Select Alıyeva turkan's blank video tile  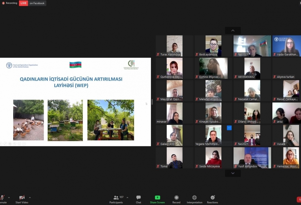(x=287, y=68)
